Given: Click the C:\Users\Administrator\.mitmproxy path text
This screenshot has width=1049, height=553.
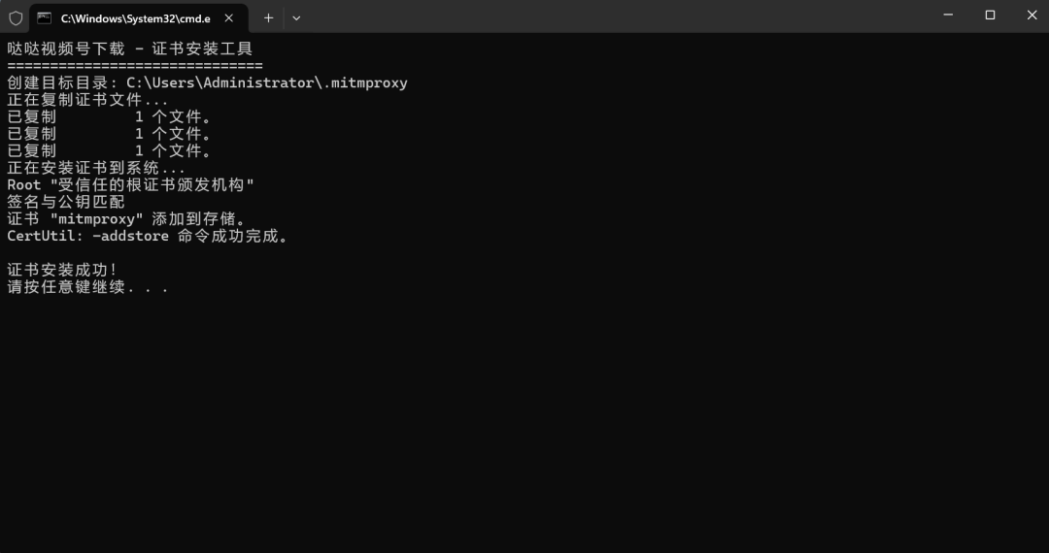Looking at the screenshot, I should [266, 82].
